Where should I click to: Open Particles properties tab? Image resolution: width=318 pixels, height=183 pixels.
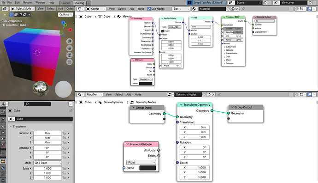click(3, 174)
